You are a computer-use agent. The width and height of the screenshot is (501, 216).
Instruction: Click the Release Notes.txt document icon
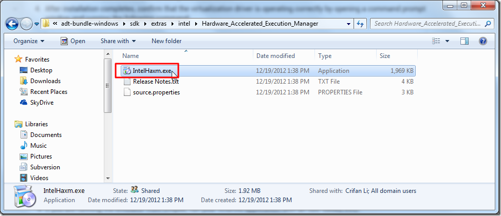click(x=127, y=82)
